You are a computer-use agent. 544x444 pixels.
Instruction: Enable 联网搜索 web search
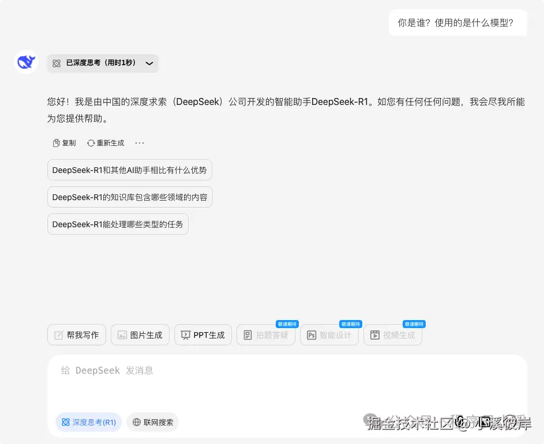click(x=152, y=422)
